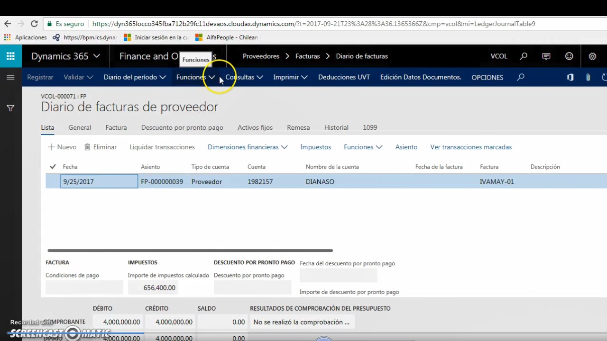The height and width of the screenshot is (341, 607).
Task: Open the Iniciar sesión bookmark
Action: (x=156, y=37)
